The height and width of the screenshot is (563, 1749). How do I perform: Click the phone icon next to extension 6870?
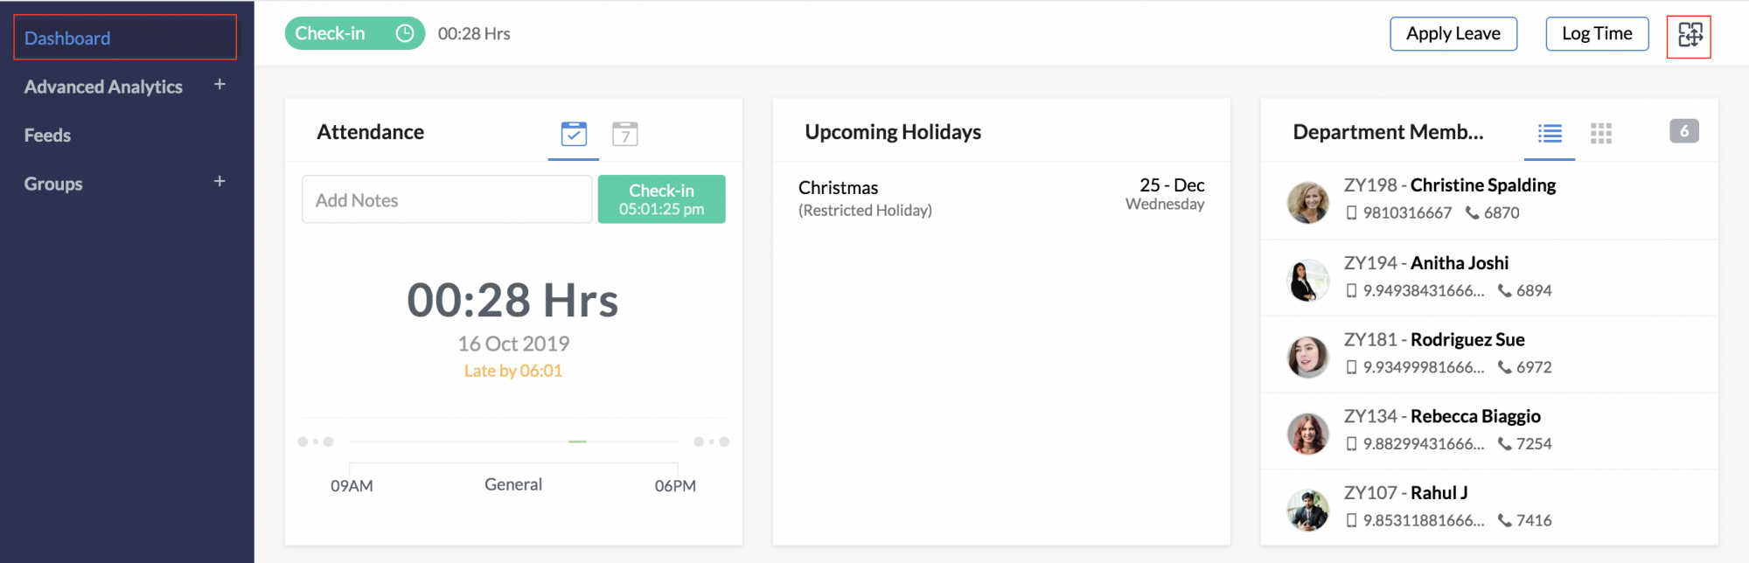[1472, 212]
